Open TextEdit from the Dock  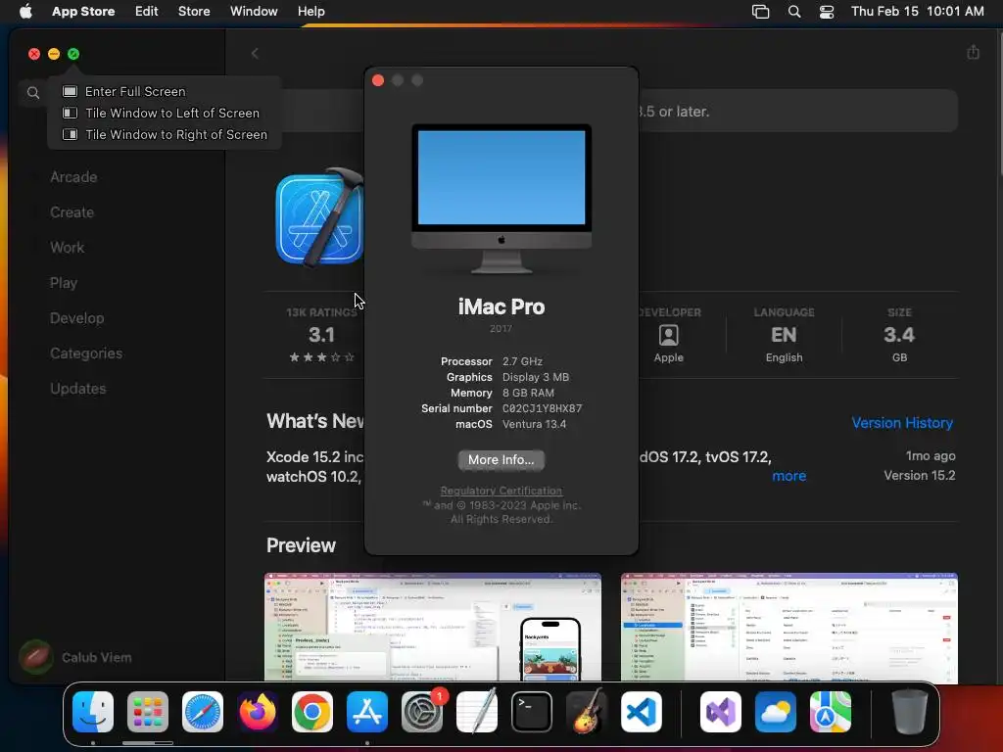(477, 712)
